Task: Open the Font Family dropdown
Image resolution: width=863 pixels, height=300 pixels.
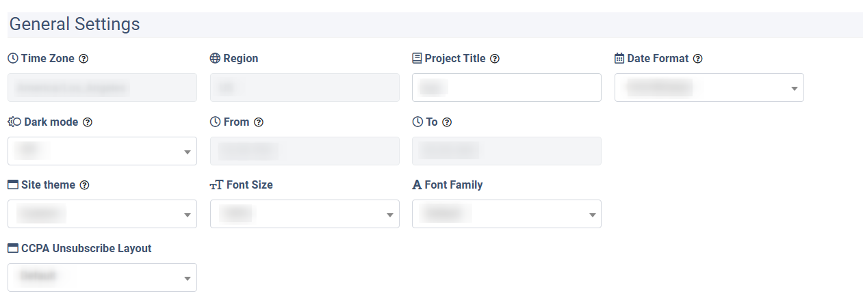Action: pos(506,214)
